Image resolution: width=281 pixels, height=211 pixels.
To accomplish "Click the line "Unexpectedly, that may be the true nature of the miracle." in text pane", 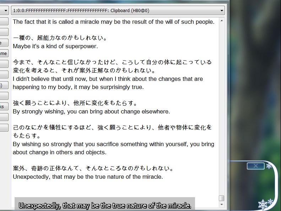I will (88, 177).
